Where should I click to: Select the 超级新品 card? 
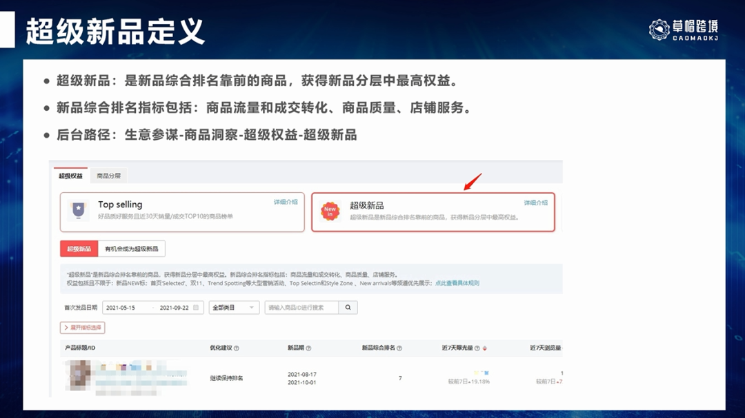(433, 211)
